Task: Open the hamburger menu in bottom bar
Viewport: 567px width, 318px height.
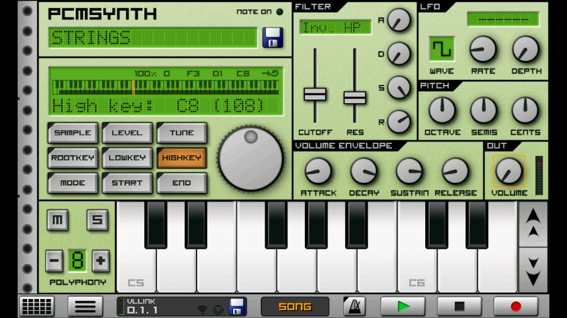Action: point(85,307)
